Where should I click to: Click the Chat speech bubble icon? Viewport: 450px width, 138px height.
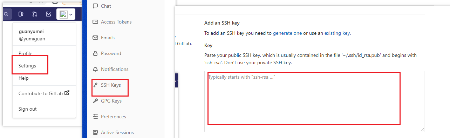coord(95,6)
